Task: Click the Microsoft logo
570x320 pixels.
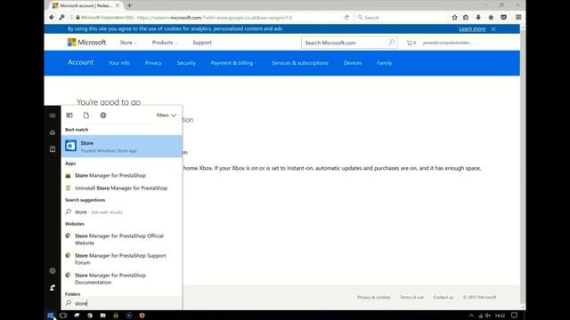Action: click(x=86, y=43)
